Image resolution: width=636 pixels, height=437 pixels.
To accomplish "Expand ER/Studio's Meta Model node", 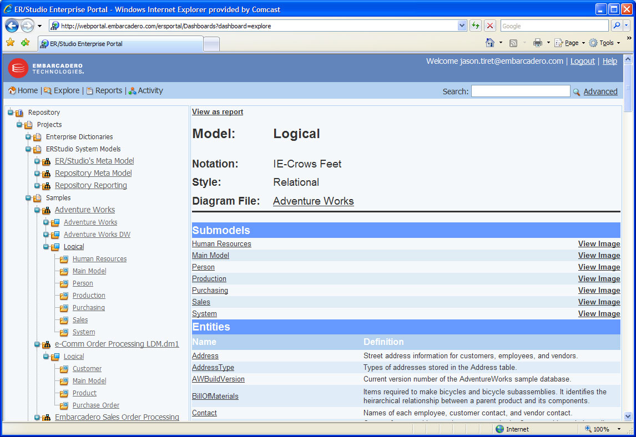I will (x=37, y=161).
